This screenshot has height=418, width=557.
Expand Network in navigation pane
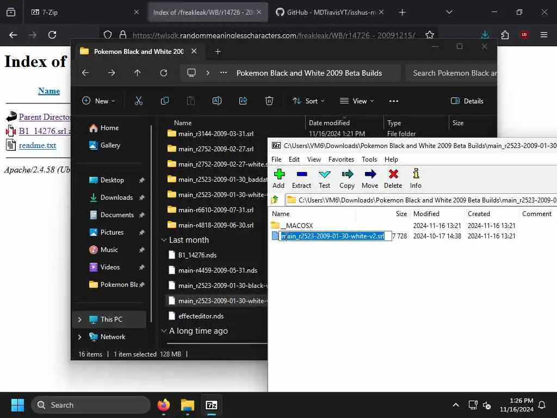coord(79,337)
